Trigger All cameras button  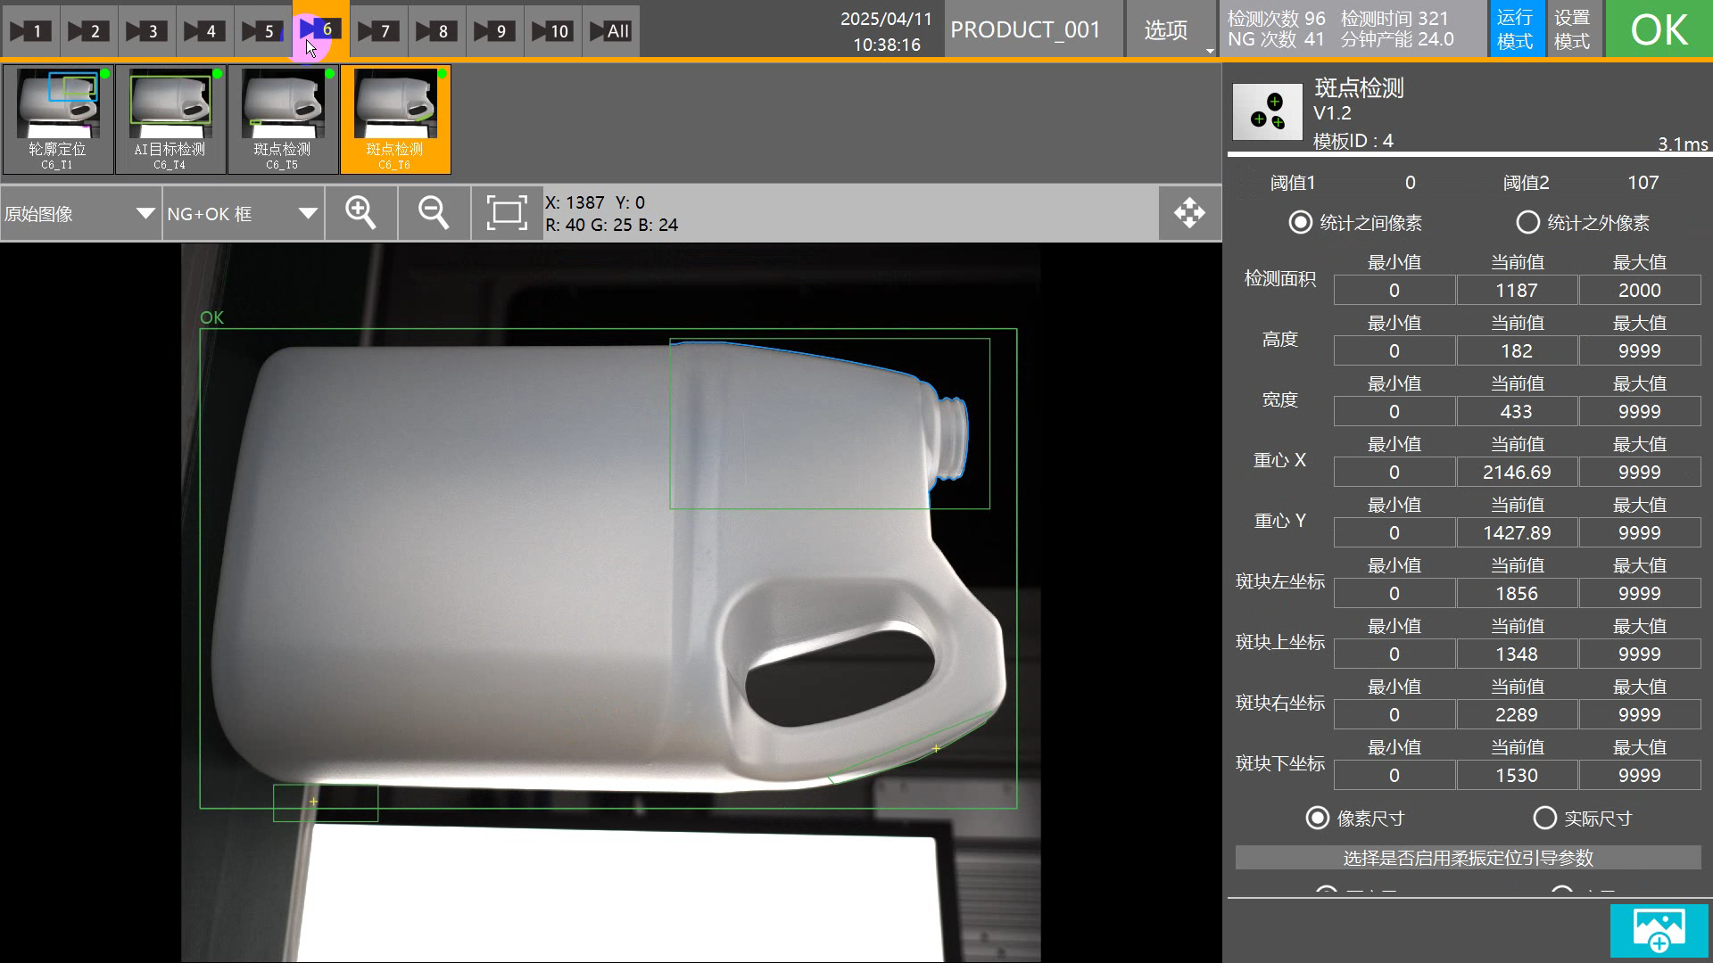click(610, 30)
